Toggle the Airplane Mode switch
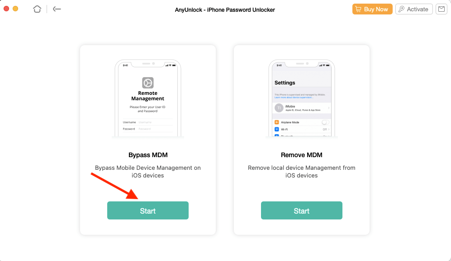Screen dimensions: 451x261 pos(325,122)
